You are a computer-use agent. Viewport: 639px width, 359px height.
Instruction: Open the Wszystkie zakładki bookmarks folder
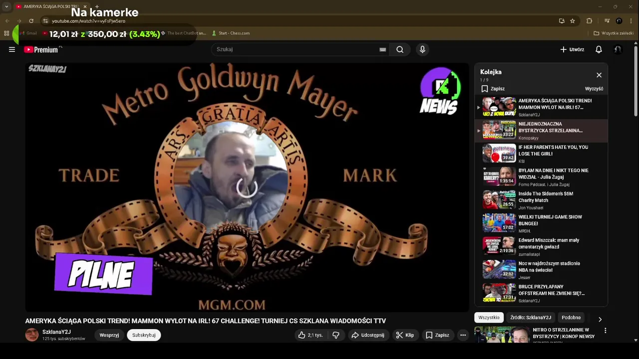(x=614, y=33)
